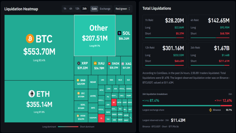Select the 24h timeframe tab
The height and width of the screenshot is (133, 236).
[x=85, y=9]
